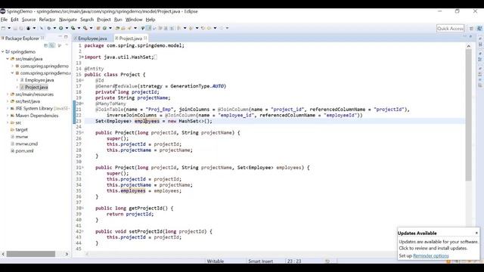Viewport: 484px width, 272px height.
Task: Click the Coverage run icon in toolbar
Action: [73, 28]
